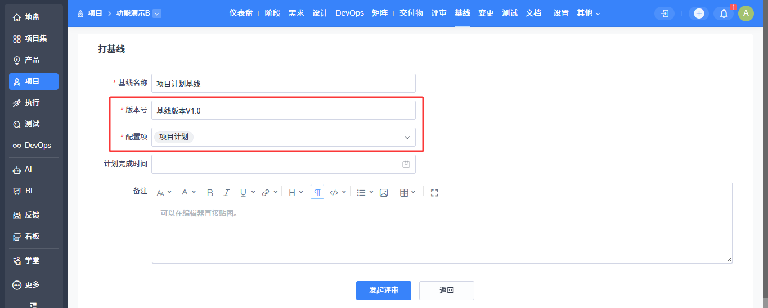Expand the 配置项 dropdown

[407, 137]
